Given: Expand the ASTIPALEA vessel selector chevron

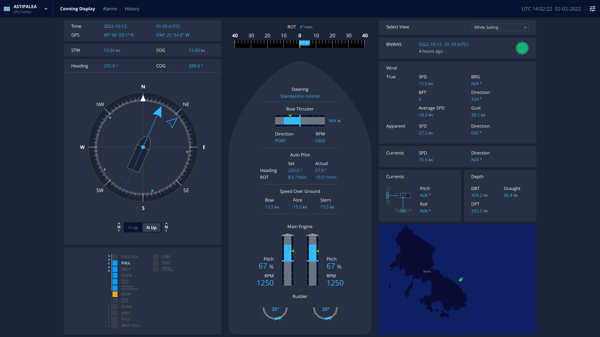Looking at the screenshot, I should point(46,9).
